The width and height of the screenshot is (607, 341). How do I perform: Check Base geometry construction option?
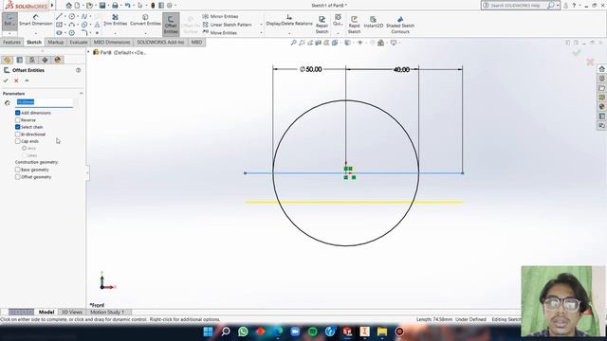pos(17,170)
